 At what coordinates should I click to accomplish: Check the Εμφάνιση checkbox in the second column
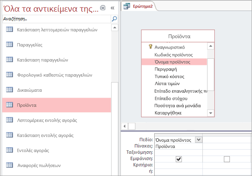(227, 159)
